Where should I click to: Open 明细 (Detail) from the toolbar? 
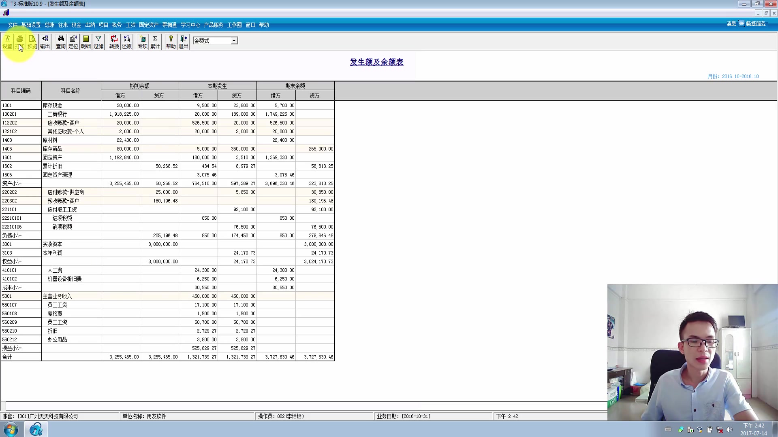pyautogui.click(x=85, y=41)
